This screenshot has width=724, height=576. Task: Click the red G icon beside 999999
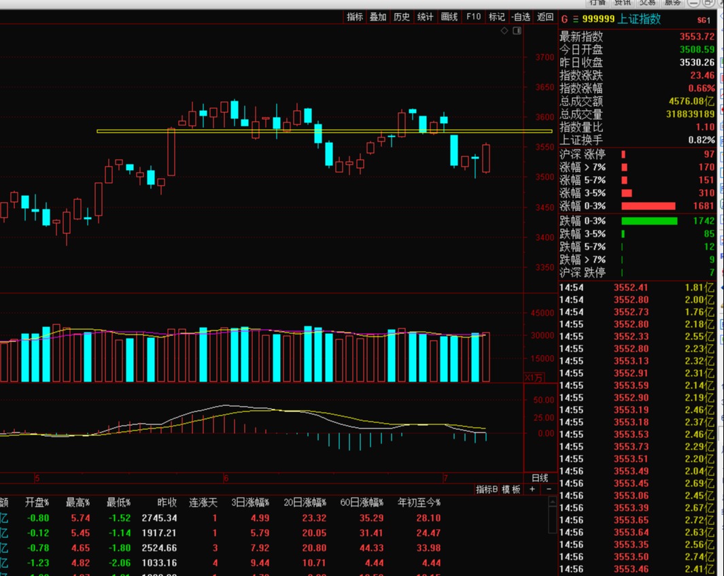(564, 20)
